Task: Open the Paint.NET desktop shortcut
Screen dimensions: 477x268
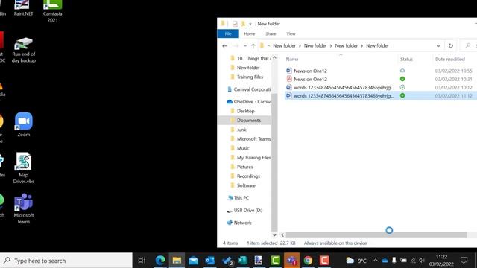Action: (23, 8)
